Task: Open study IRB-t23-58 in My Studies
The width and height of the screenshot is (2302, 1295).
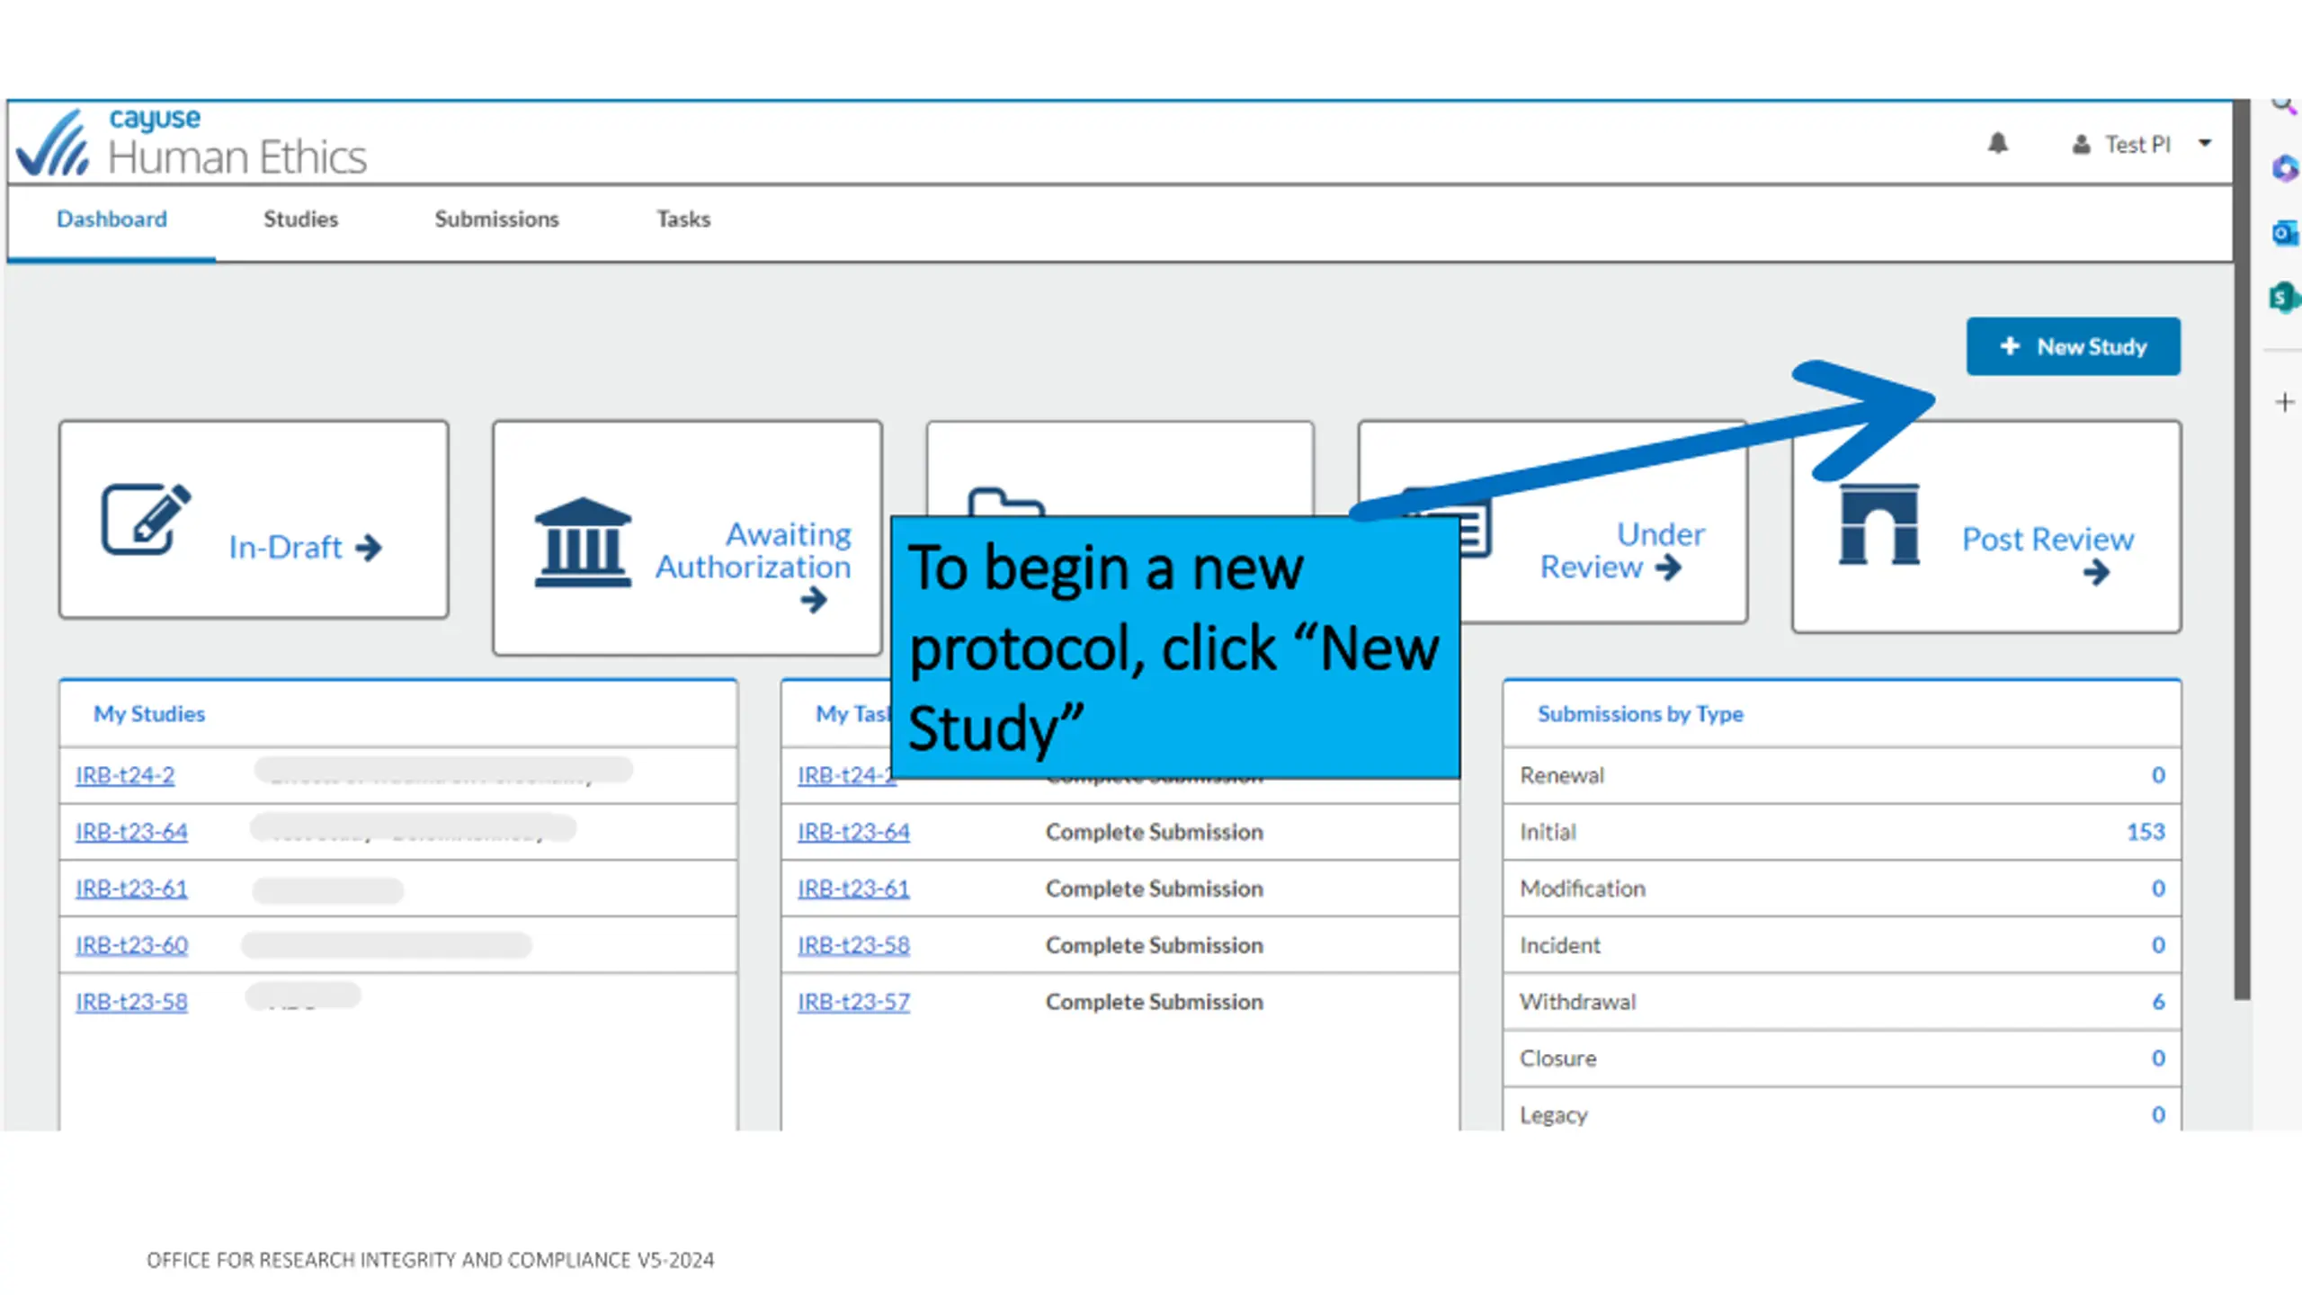Action: (131, 1002)
